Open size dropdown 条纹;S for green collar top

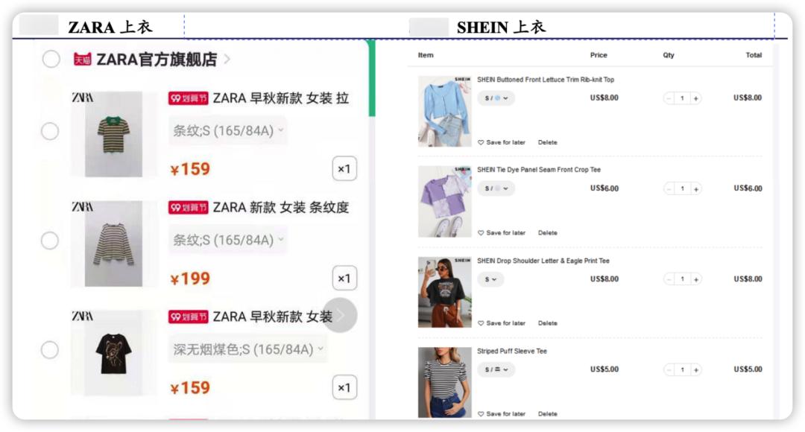(228, 130)
